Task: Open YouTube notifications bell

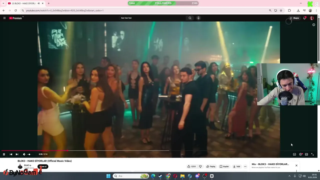Action: point(304,18)
